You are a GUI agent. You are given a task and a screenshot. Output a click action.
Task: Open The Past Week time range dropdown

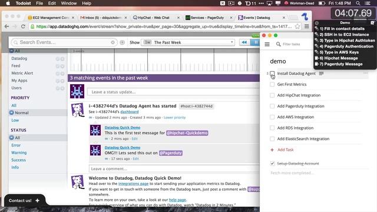[x=187, y=42]
